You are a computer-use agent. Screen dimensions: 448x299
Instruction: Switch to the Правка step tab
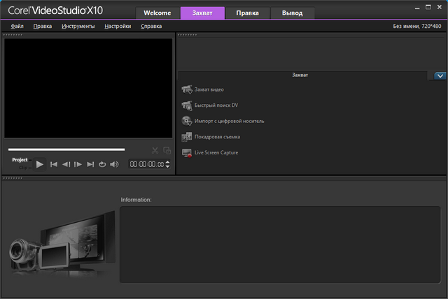247,13
